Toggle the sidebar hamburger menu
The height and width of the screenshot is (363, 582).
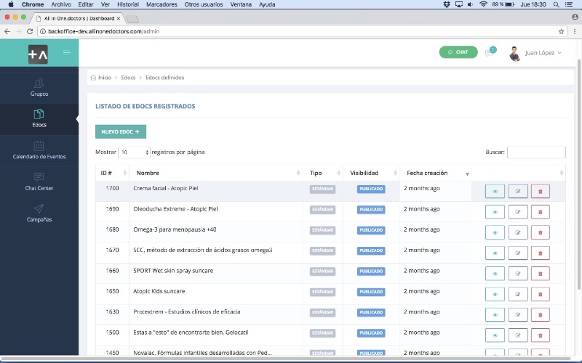click(67, 52)
